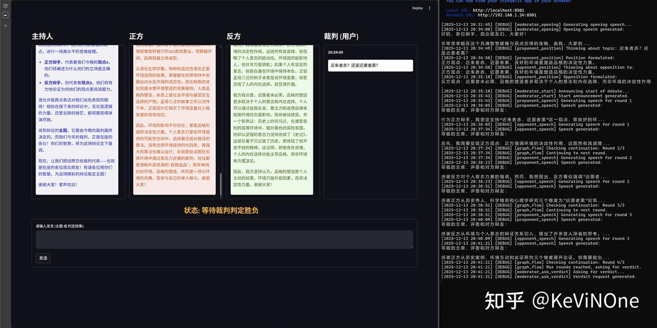Click the Deploy button in the app header
Viewport: 657px width, 328px height.
pyautogui.click(x=417, y=8)
